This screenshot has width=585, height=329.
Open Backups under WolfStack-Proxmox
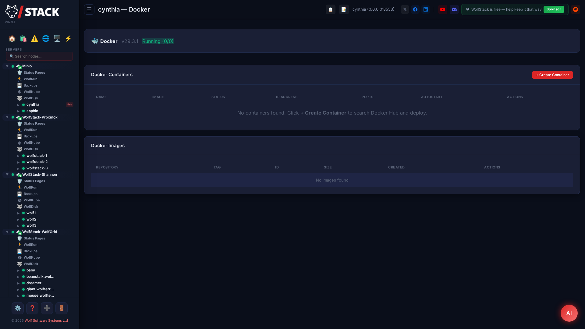tap(30, 136)
